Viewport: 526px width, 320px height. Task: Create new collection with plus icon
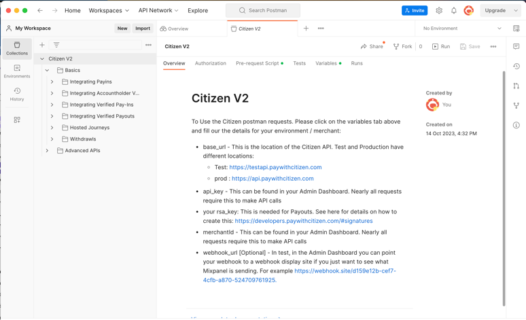click(42, 45)
